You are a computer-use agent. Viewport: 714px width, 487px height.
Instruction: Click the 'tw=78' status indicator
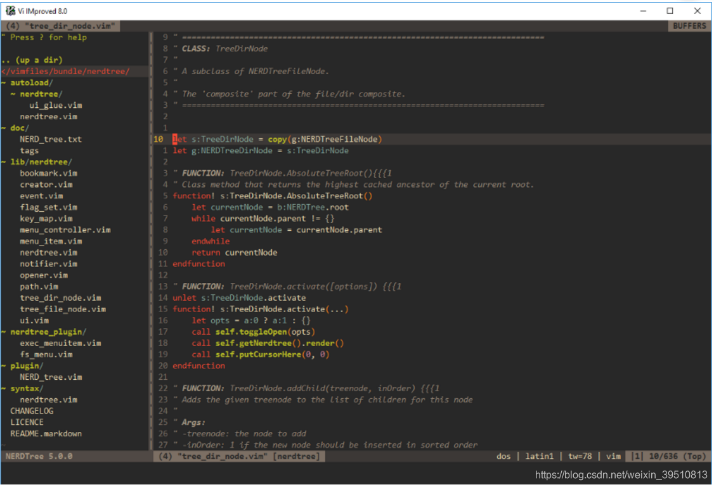pyautogui.click(x=580, y=457)
